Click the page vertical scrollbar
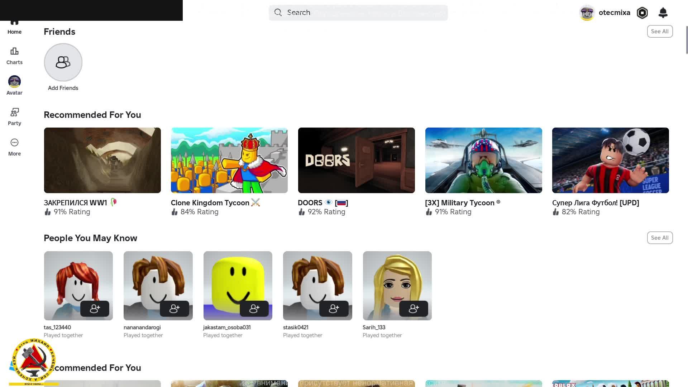The image size is (688, 387). (687, 39)
